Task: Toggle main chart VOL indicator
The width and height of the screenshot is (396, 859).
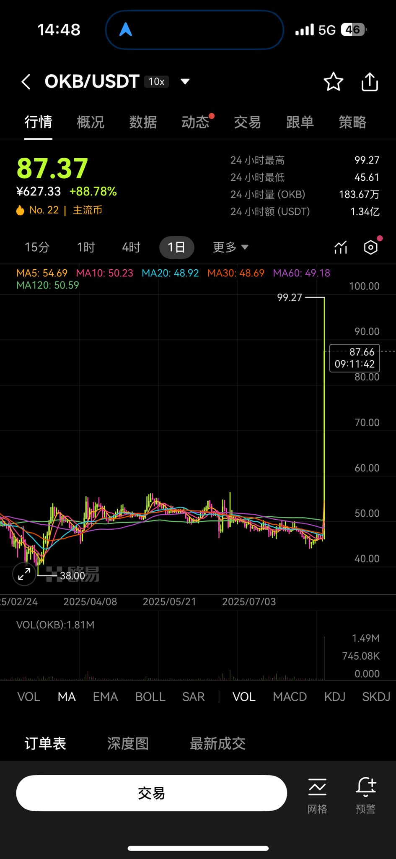Action: 29,697
